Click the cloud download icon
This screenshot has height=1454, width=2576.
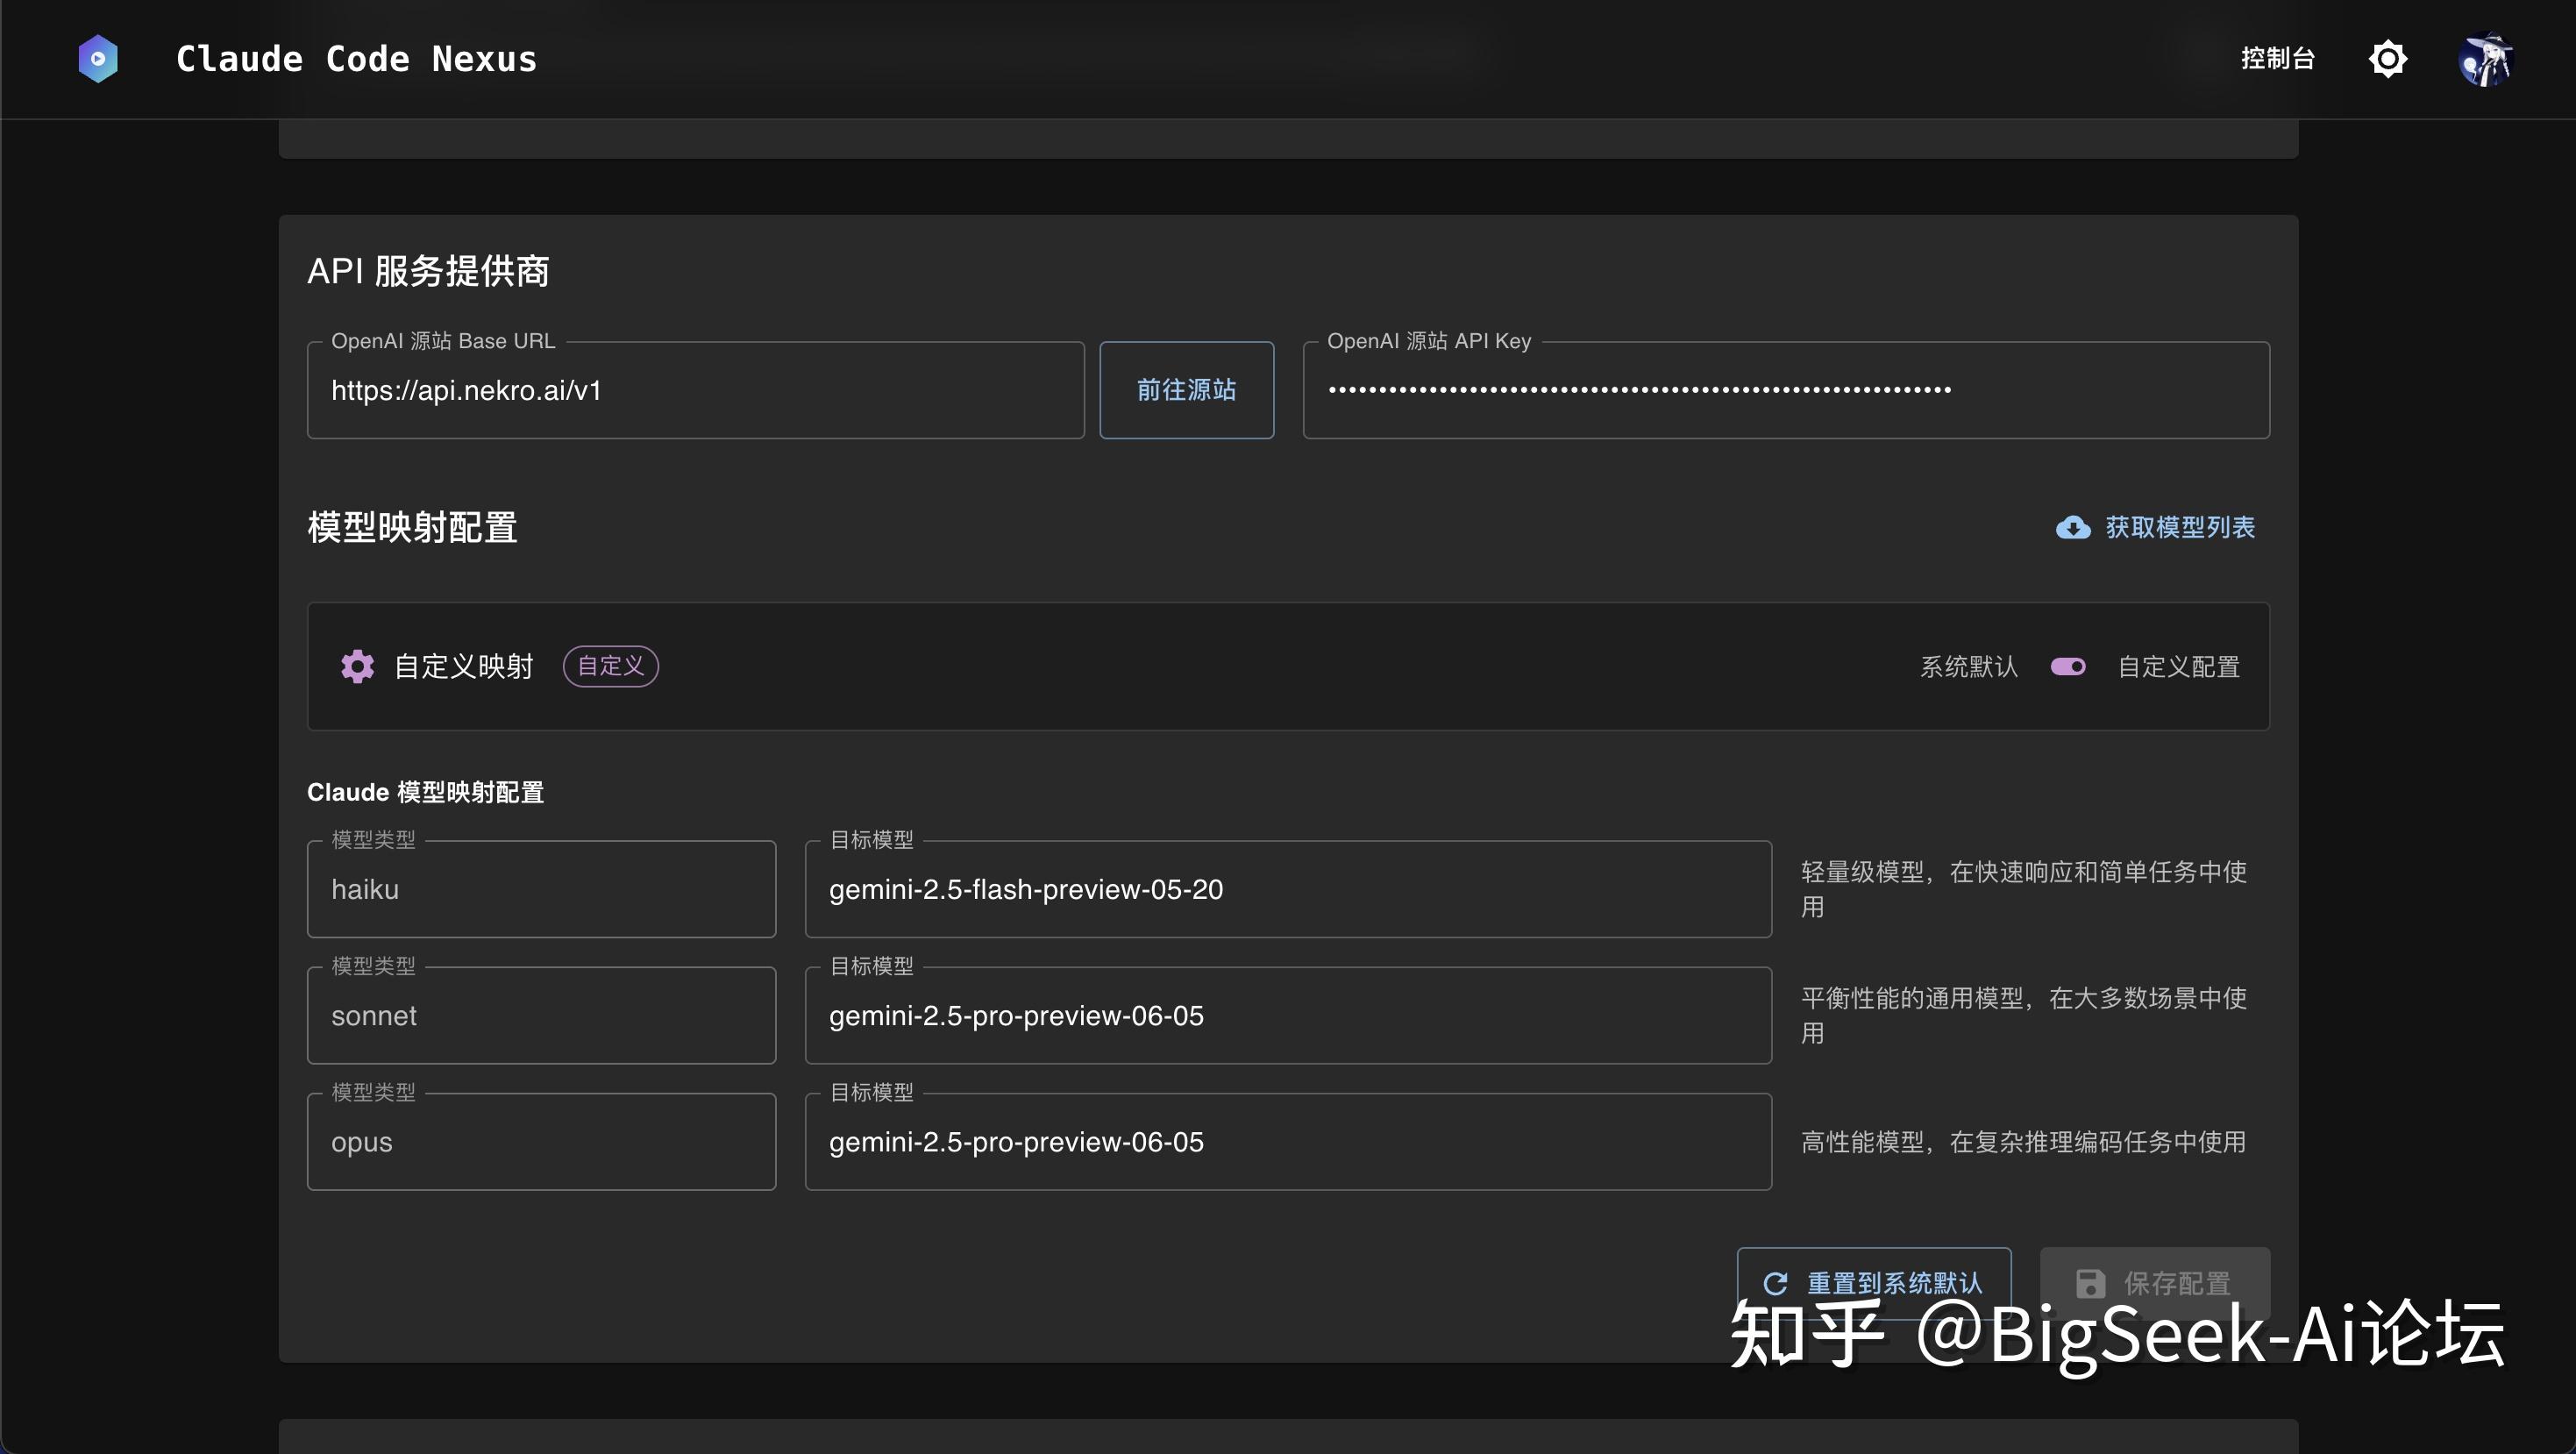[x=2072, y=527]
